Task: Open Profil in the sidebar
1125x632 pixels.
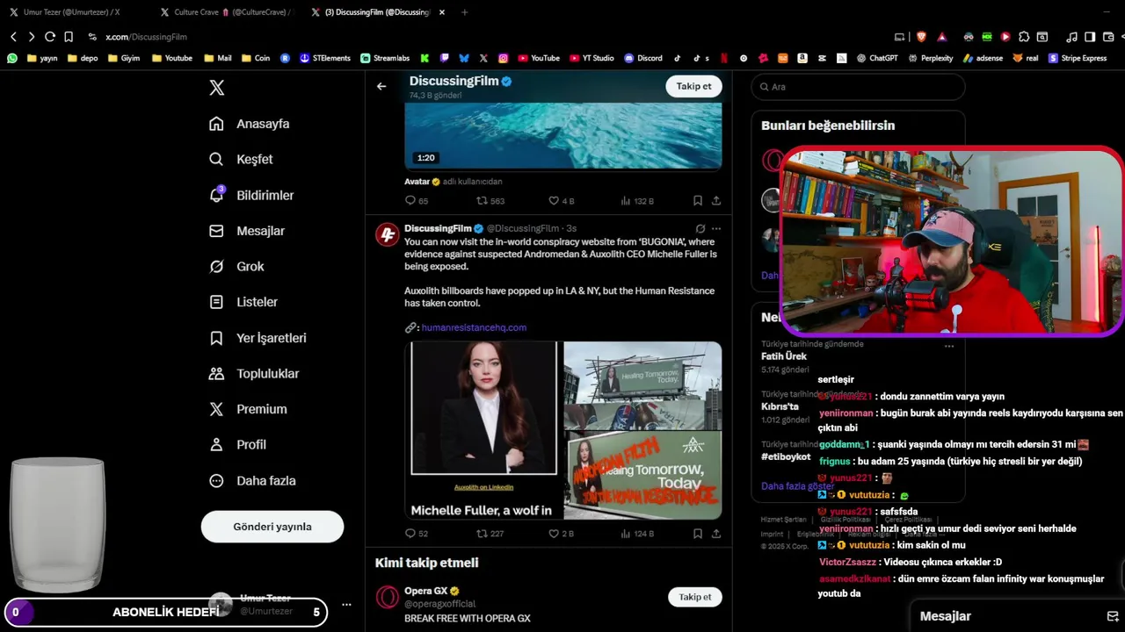Action: [x=236, y=444]
